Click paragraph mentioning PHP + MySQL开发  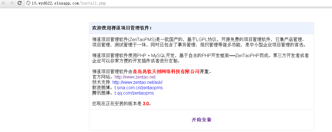tap(200, 59)
